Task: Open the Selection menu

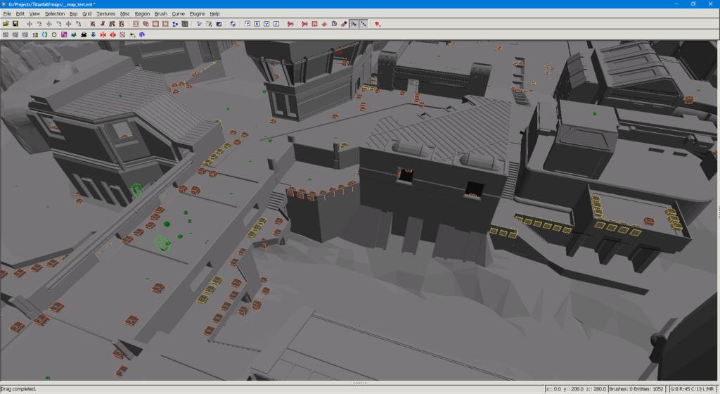Action: coord(55,14)
